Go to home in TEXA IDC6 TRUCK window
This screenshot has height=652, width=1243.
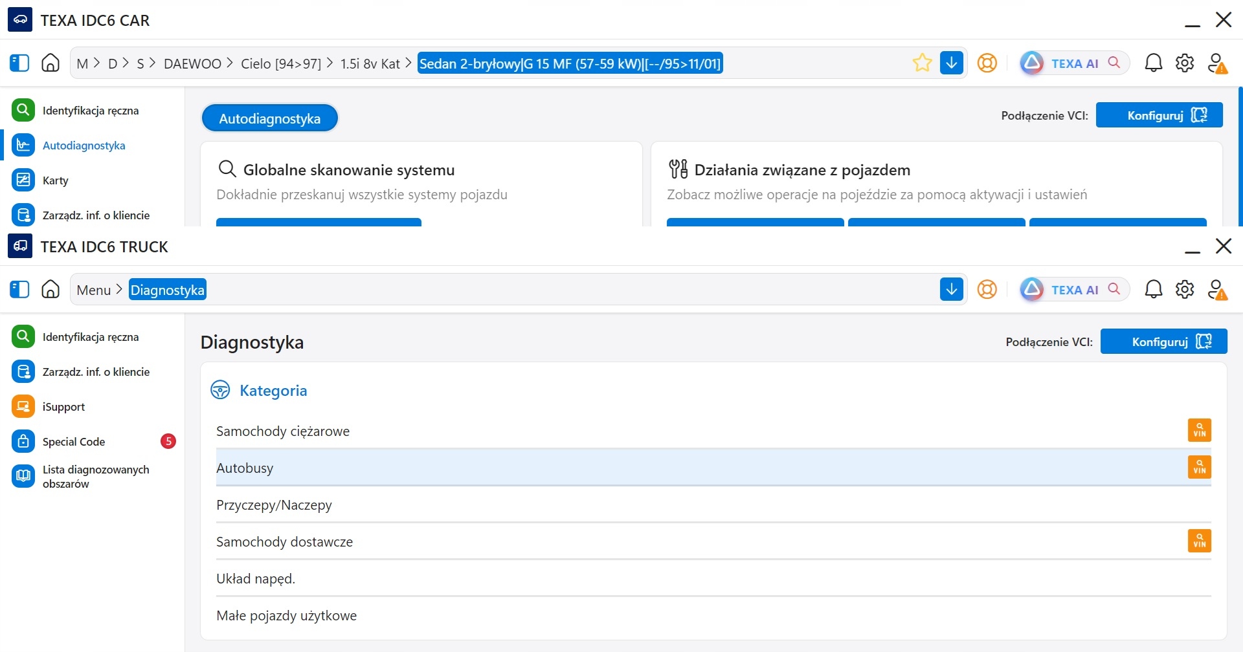click(x=50, y=289)
